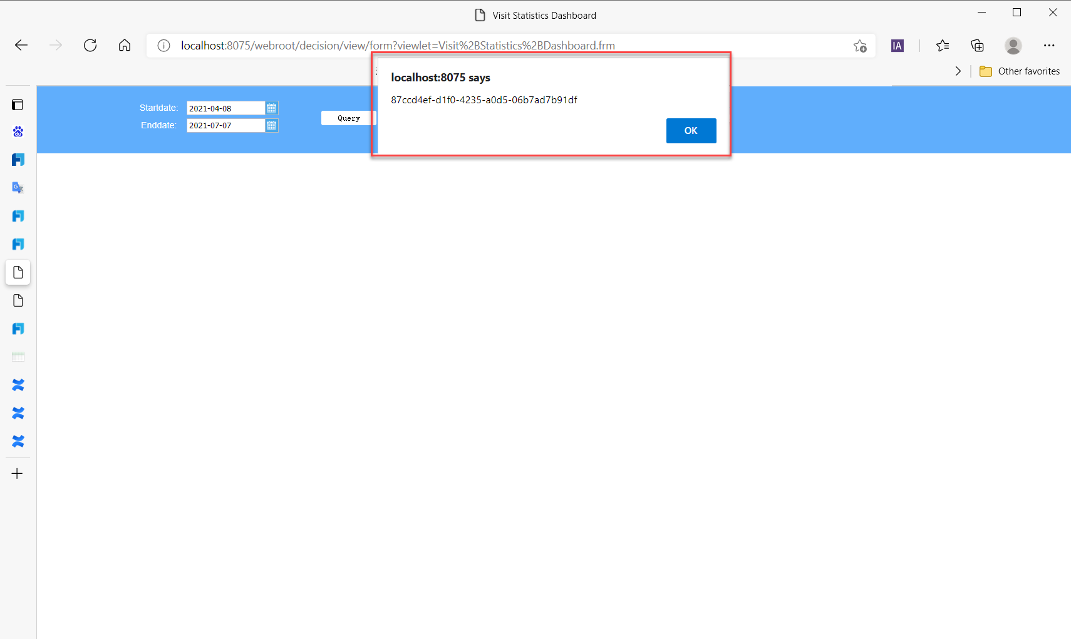
Task: Open the Startdate calendar picker icon
Action: 272,108
